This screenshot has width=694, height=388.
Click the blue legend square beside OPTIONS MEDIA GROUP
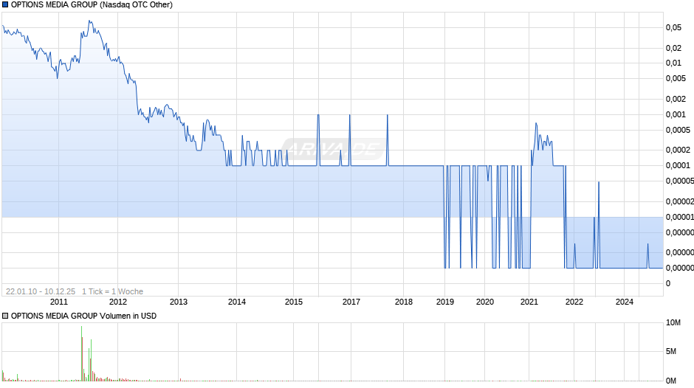5,5
